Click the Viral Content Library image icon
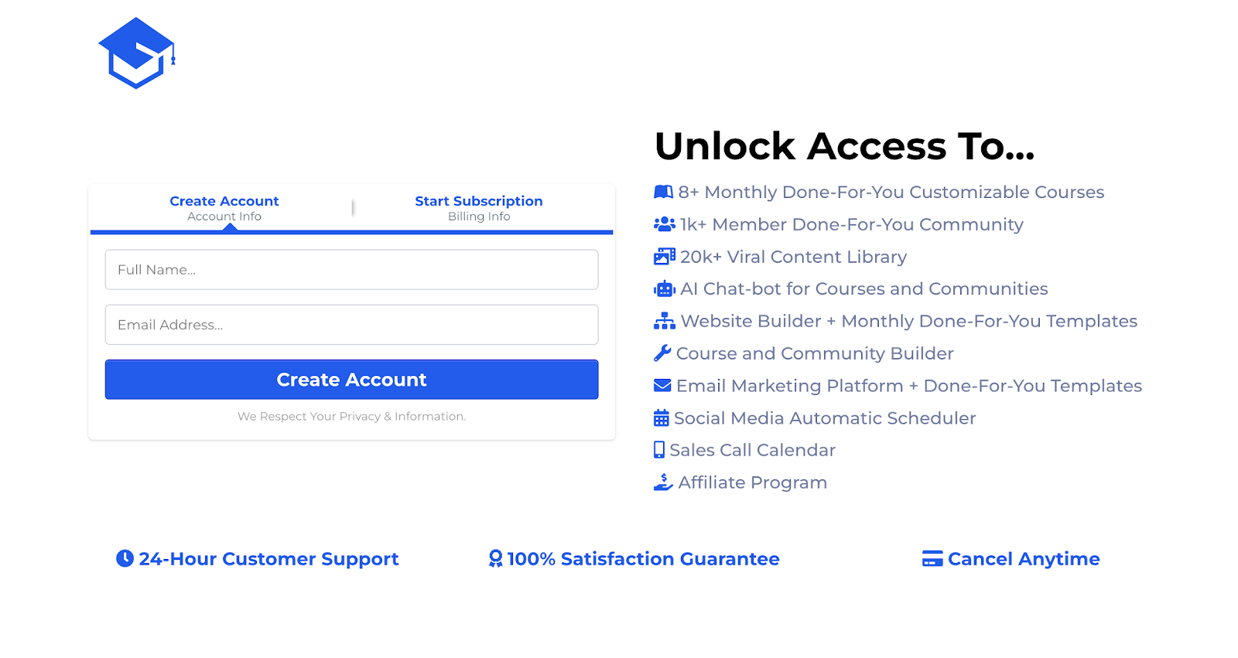 tap(663, 256)
